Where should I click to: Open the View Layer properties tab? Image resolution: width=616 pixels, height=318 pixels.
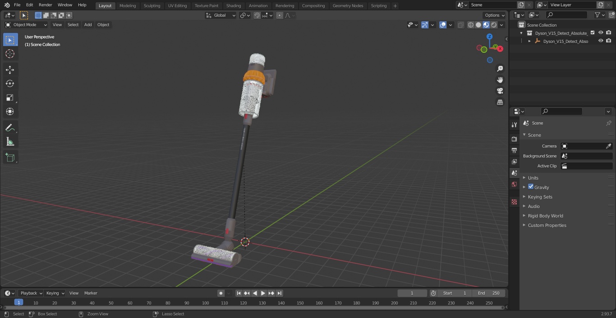(x=514, y=161)
